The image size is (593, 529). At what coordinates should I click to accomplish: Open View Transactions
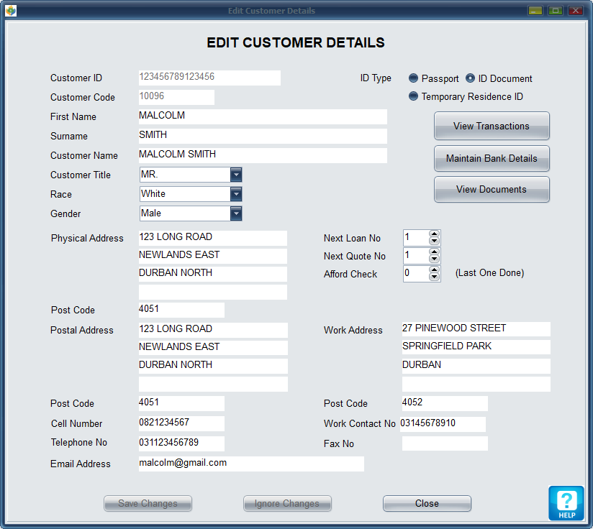pos(492,126)
